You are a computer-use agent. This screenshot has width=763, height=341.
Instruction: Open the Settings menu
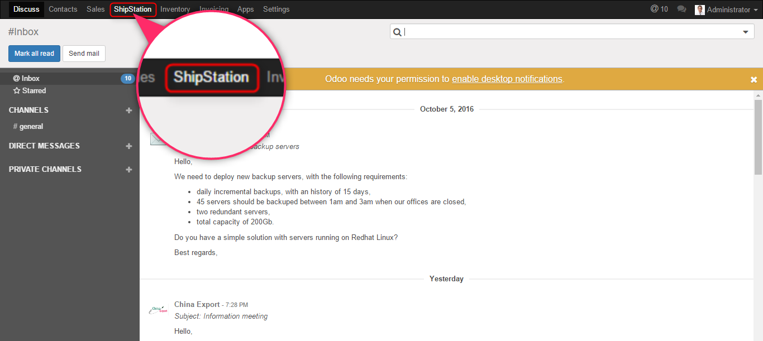[x=276, y=9]
